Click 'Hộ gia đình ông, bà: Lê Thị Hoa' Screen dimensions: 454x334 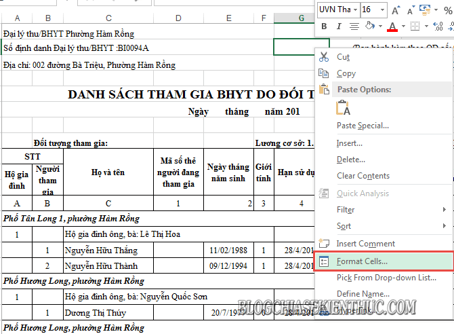pyautogui.click(x=169, y=234)
